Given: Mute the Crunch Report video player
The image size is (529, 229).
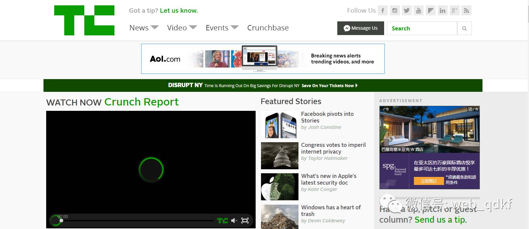Looking at the screenshot, I should [x=234, y=220].
